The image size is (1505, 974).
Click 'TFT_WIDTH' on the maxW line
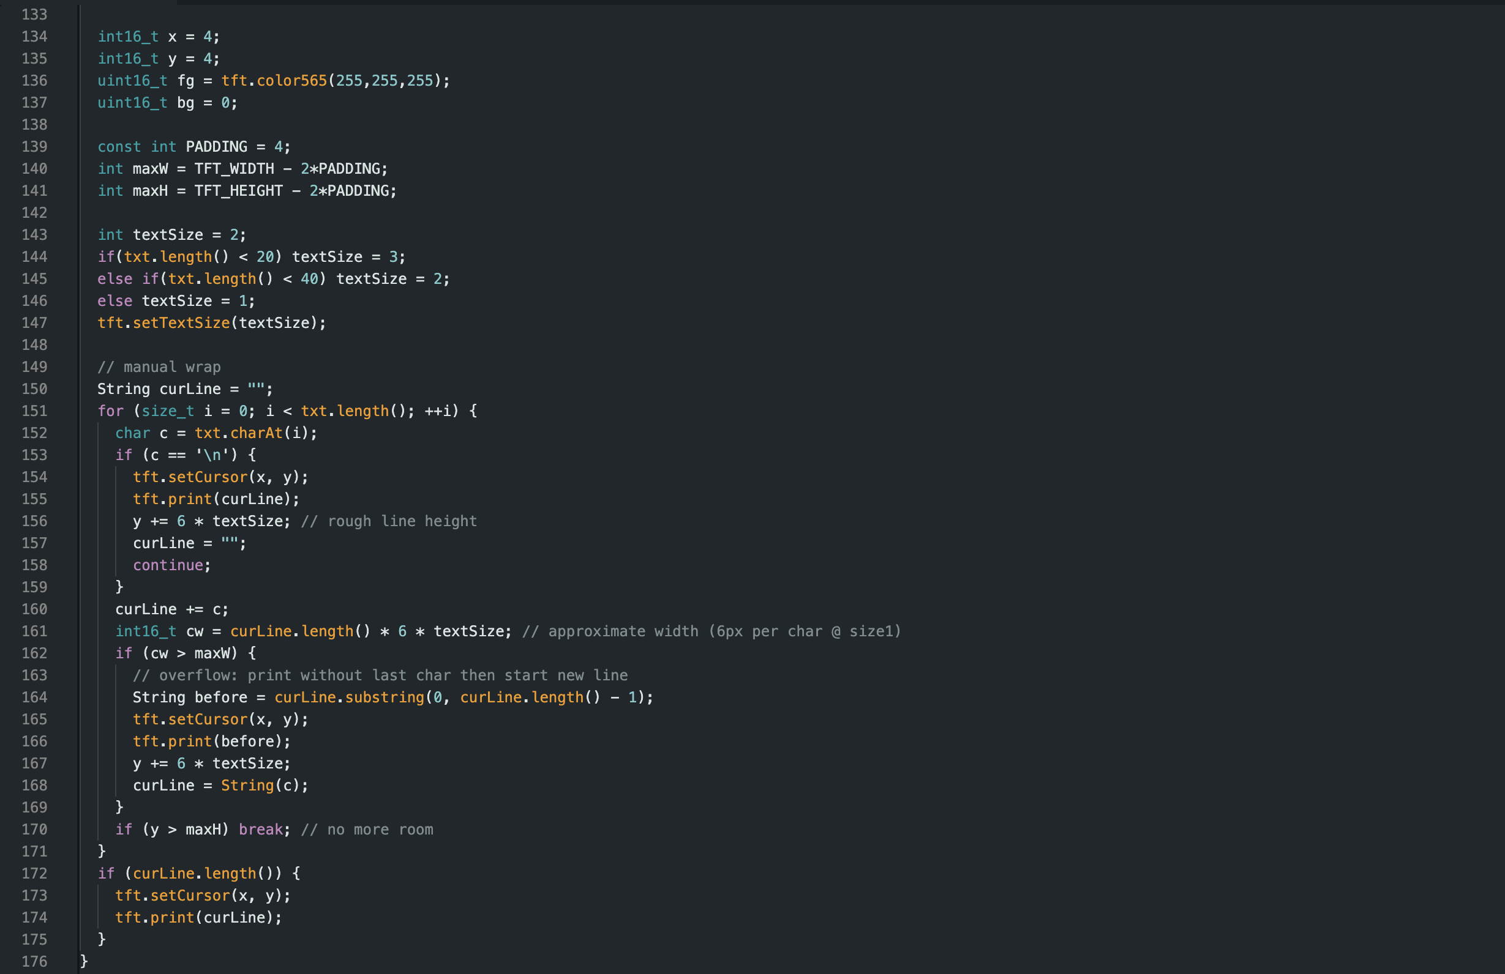(234, 169)
